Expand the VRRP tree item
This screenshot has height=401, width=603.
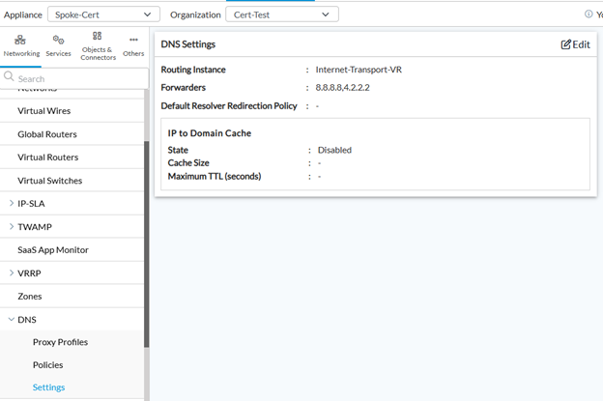[12, 273]
